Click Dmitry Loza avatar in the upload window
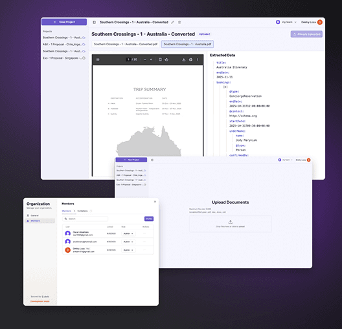Image resolution: width=342 pixels, height=329 pixels. click(x=308, y=160)
